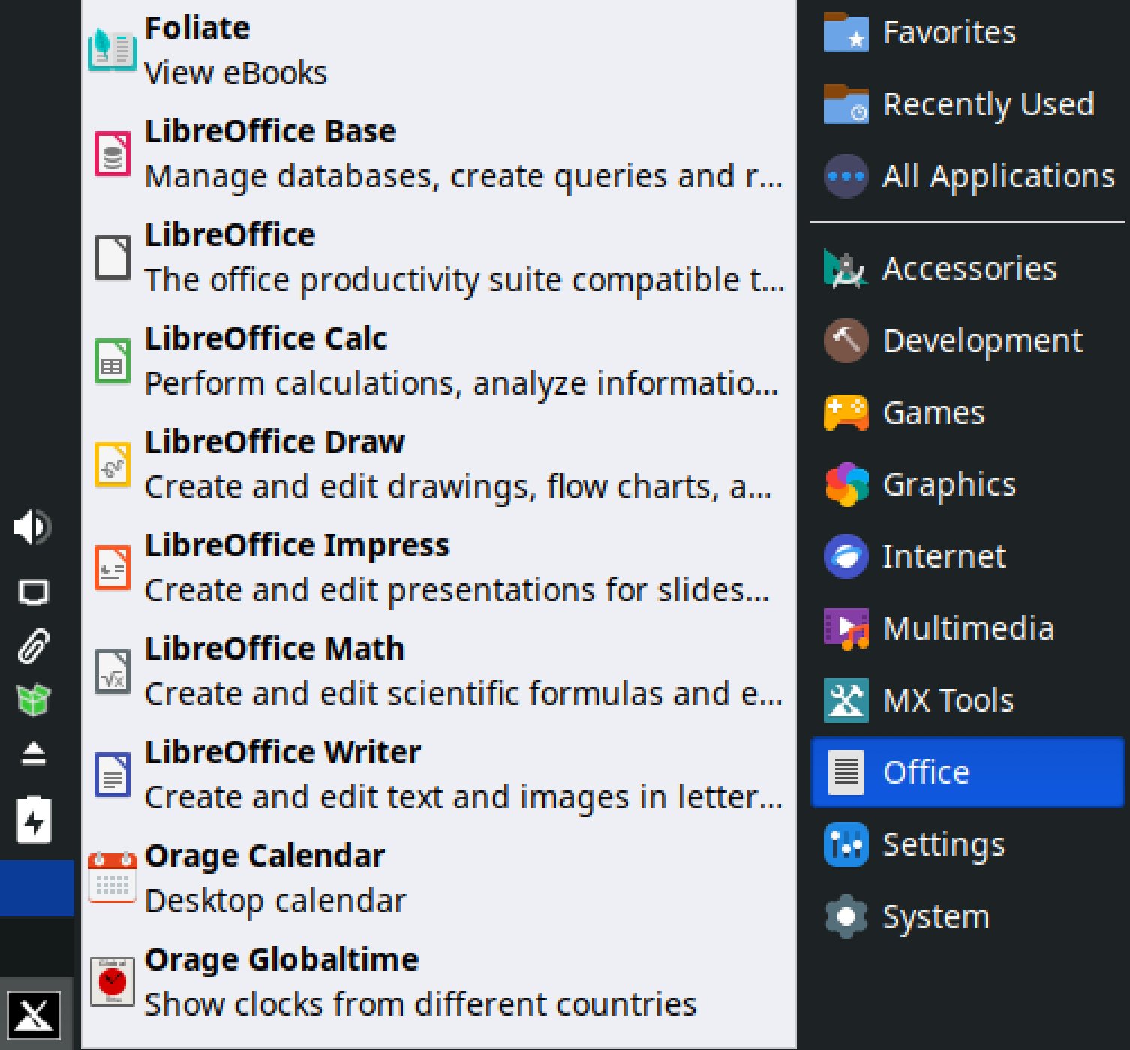Click the Games controller icon

pyautogui.click(x=846, y=412)
